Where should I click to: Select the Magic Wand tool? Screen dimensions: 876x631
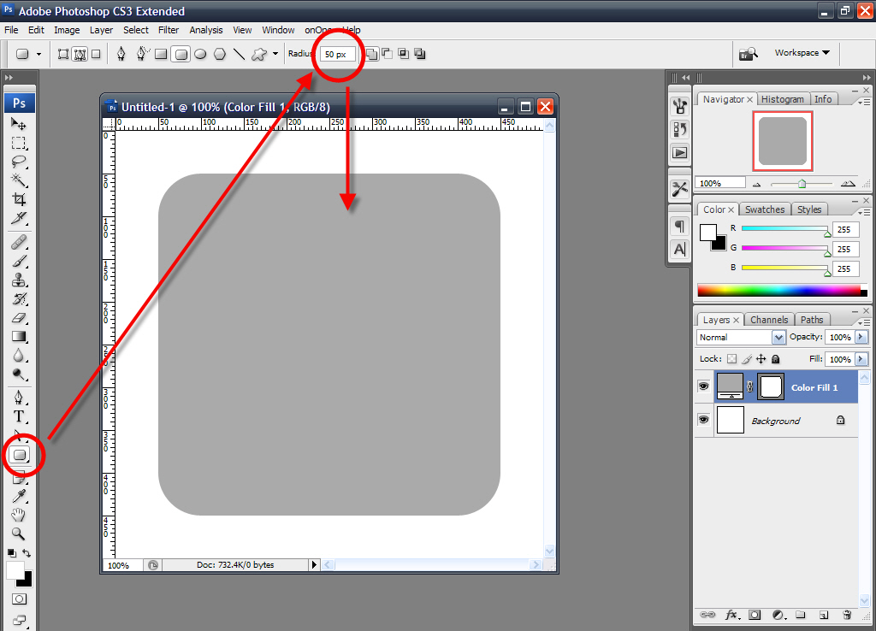(x=19, y=180)
